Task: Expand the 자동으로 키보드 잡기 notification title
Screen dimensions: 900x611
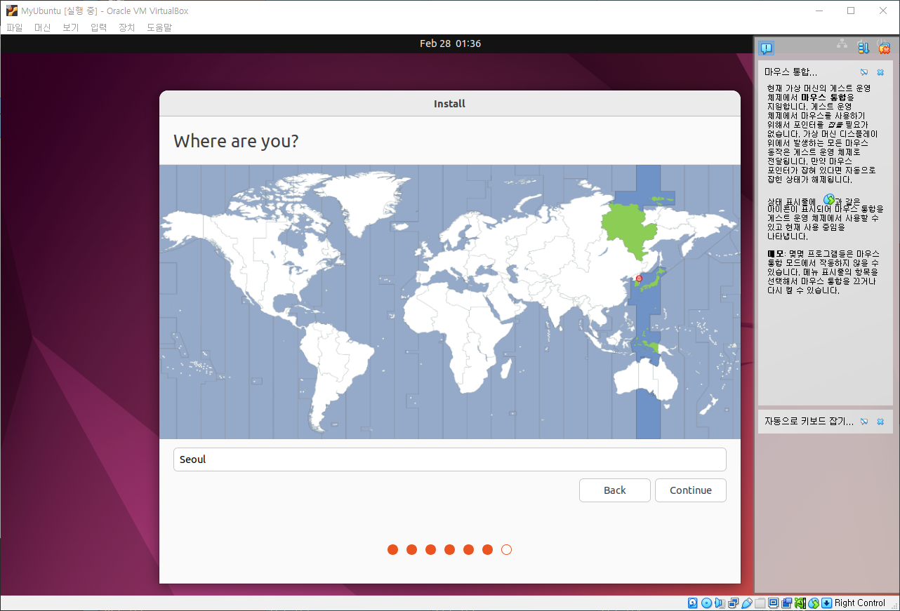Action: (809, 422)
